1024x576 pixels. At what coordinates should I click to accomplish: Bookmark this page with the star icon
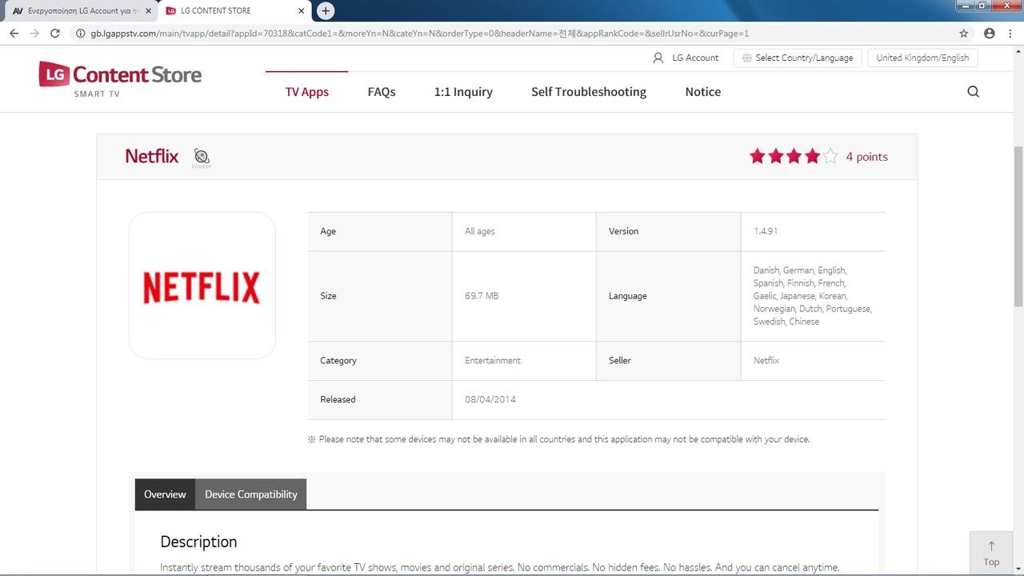(x=964, y=34)
